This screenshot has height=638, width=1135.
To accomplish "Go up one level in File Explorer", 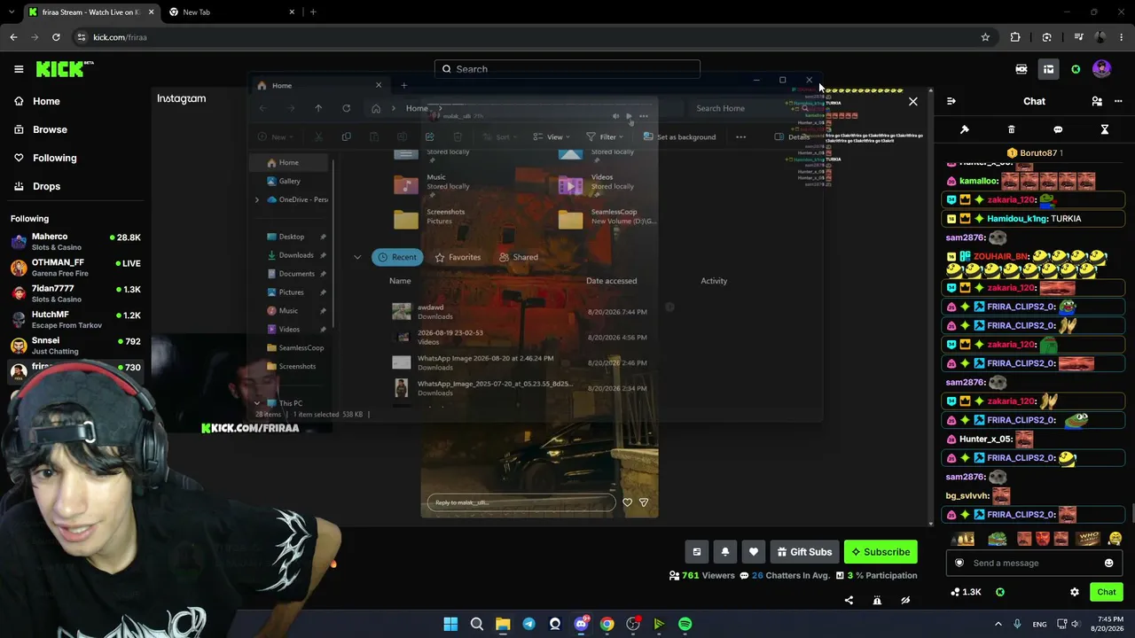I will point(318,108).
